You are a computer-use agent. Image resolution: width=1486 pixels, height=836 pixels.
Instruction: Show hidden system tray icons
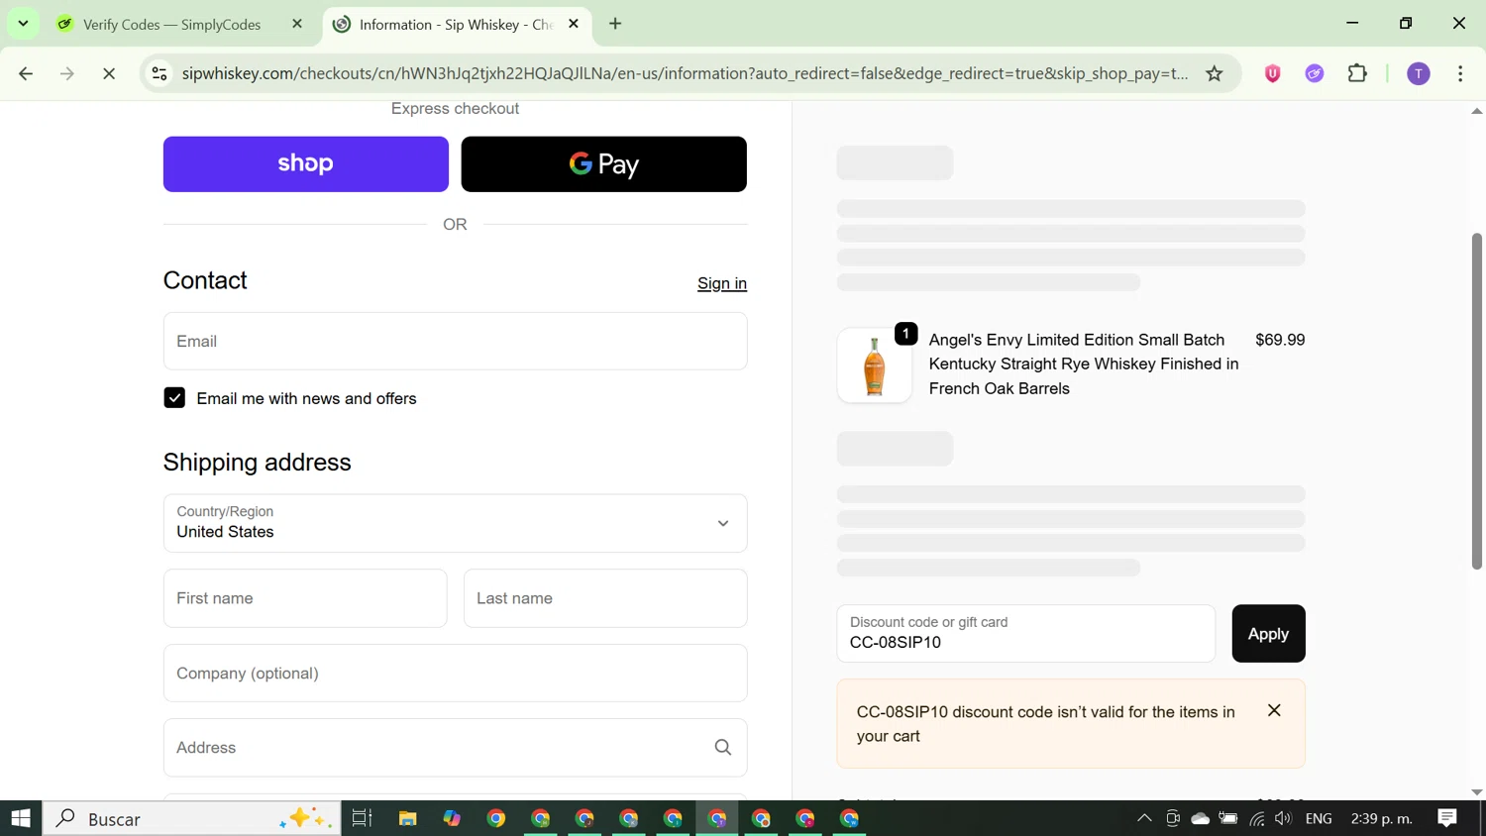click(1144, 818)
